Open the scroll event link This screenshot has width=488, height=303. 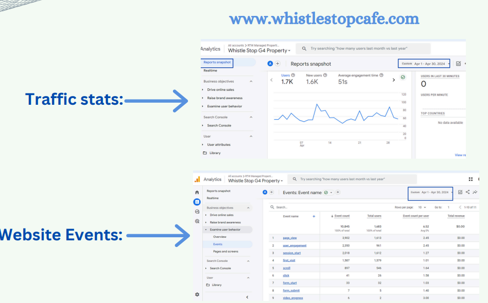coord(286,268)
